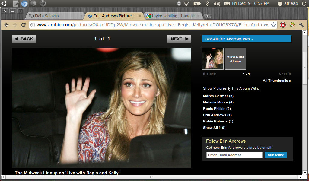The width and height of the screenshot is (309, 181).
Task: Switch to the taylor schillng tab
Action: pos(173,16)
